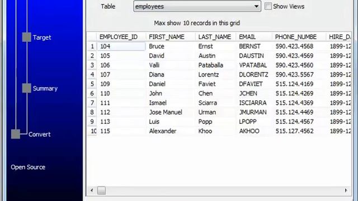358x201 pixels.
Task: Select the email cell DLORENTZ
Action: point(254,74)
